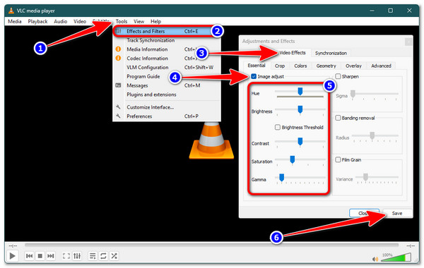The height and width of the screenshot is (268, 424).
Task: Open the Tools menu
Action: click(122, 21)
